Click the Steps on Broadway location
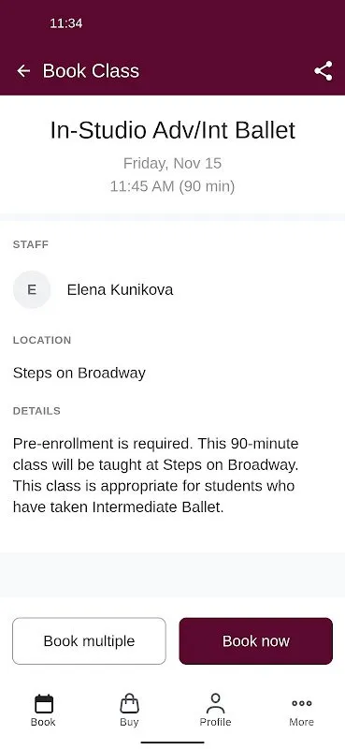 79,373
